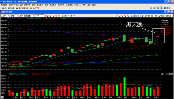Screen dimensions: 174x99
Task: Click the blue-and-gold globe icon in chart toolbar
Action: [x=156, y=16]
